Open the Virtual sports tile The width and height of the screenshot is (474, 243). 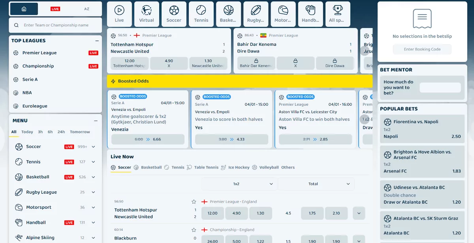click(x=147, y=14)
